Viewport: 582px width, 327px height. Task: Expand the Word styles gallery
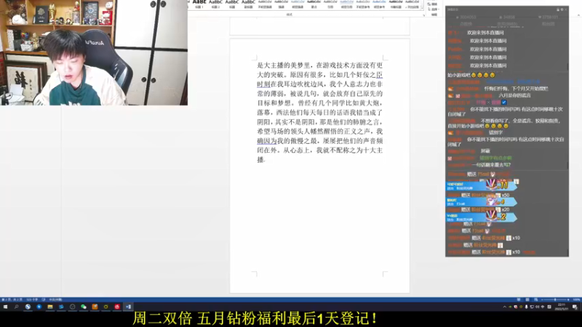click(x=422, y=7)
